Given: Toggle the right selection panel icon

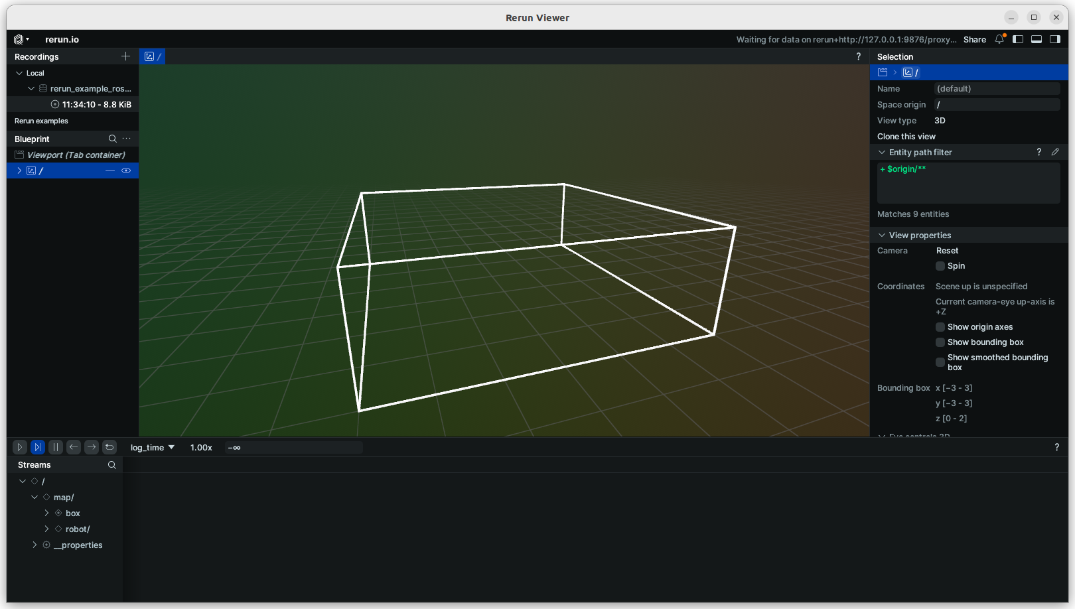Looking at the screenshot, I should point(1055,40).
